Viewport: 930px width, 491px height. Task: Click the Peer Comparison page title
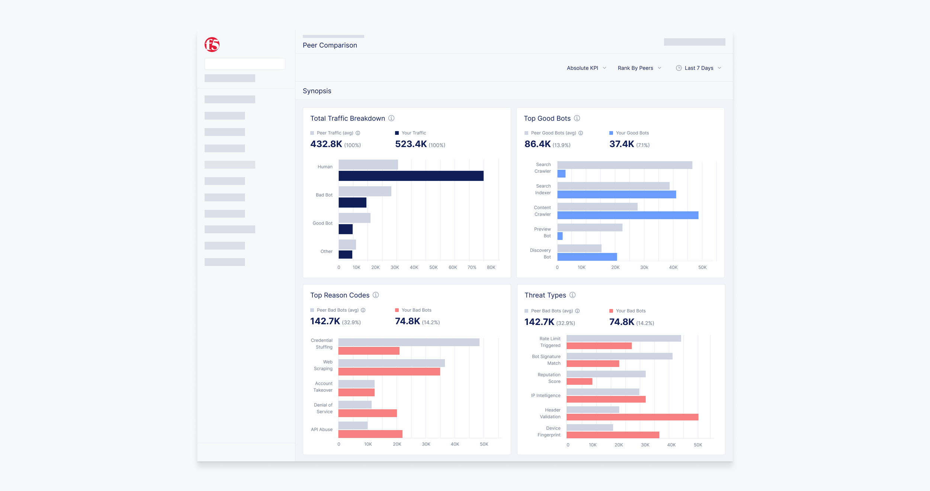pos(330,45)
